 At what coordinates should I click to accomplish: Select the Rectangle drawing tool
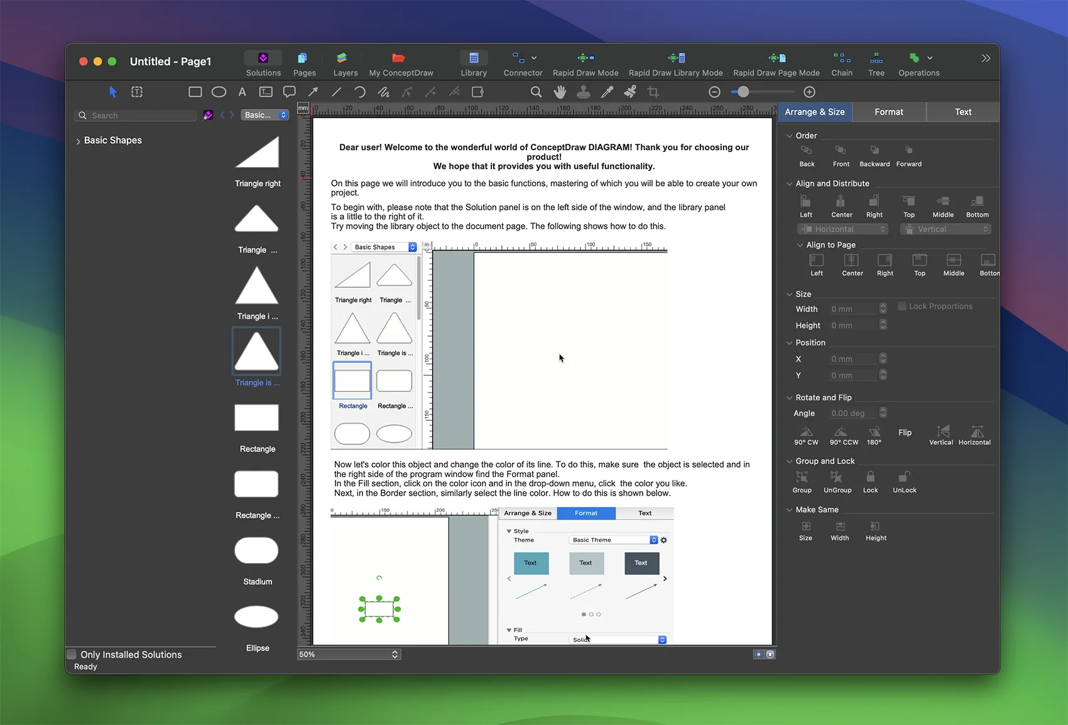point(195,92)
